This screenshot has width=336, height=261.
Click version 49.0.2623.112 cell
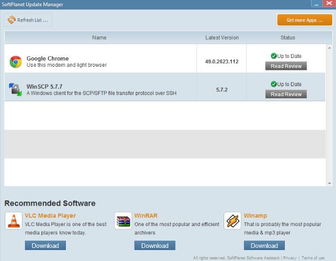pyautogui.click(x=222, y=62)
